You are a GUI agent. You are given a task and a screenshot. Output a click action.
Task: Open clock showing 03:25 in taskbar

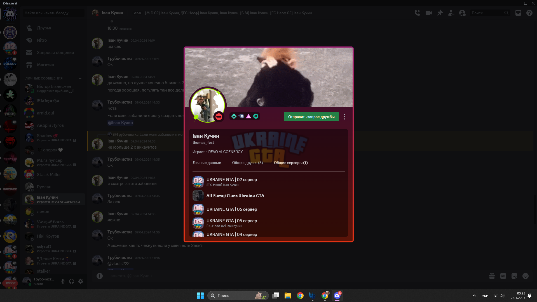(517, 296)
